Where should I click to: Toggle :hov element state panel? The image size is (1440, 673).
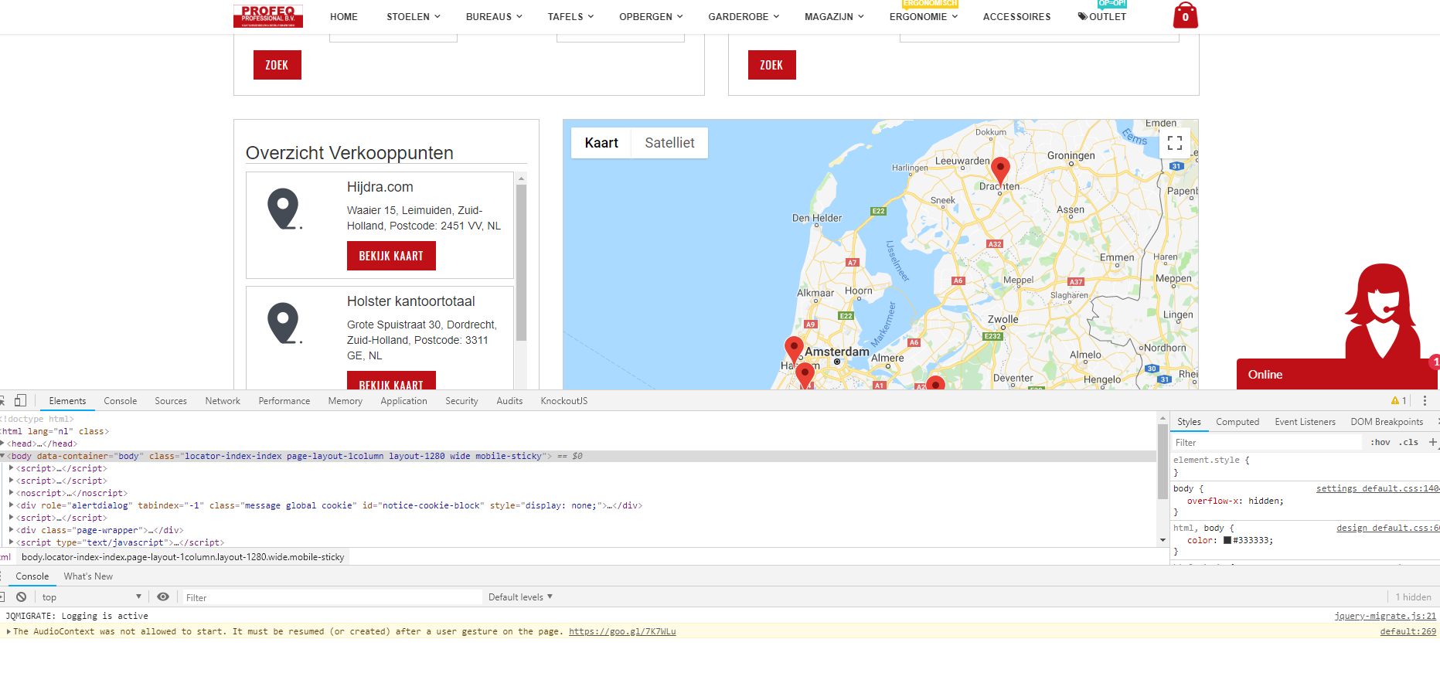(x=1380, y=443)
